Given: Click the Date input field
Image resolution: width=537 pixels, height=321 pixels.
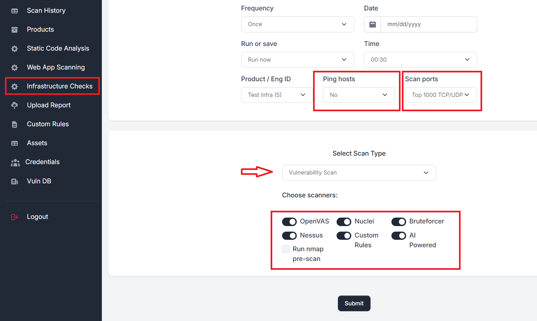Looking at the screenshot, I should click(428, 24).
